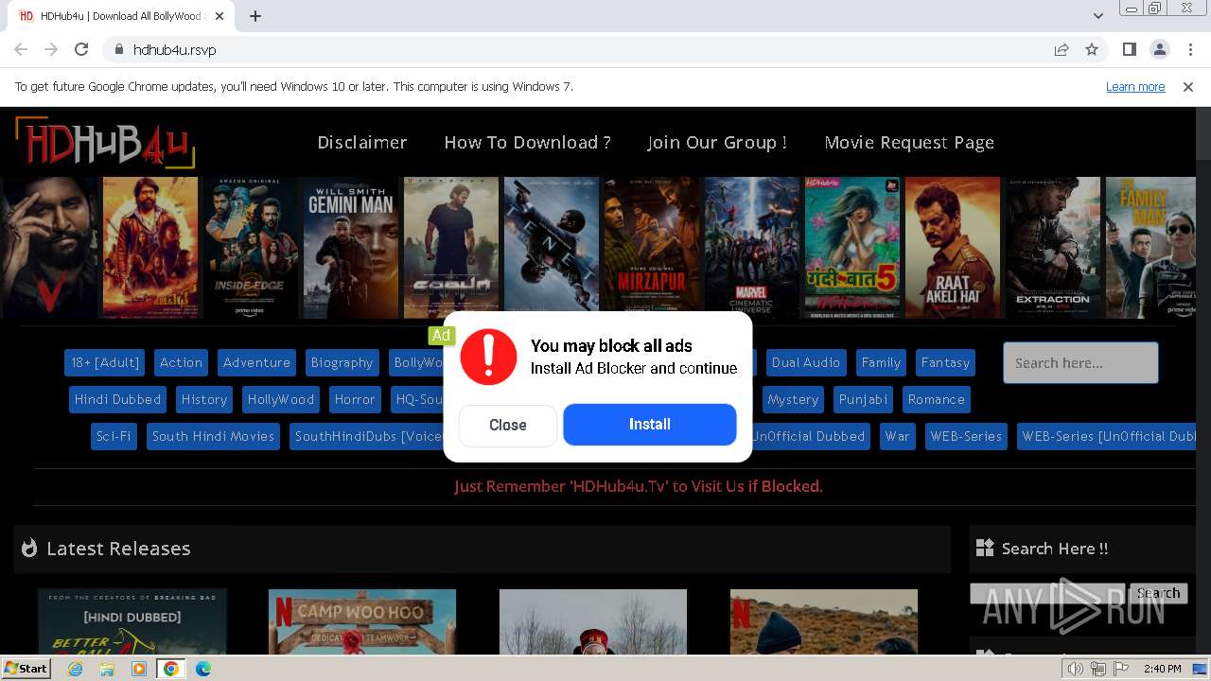This screenshot has height=681, width=1211.
Task: Select the Family category tag
Action: (x=881, y=362)
